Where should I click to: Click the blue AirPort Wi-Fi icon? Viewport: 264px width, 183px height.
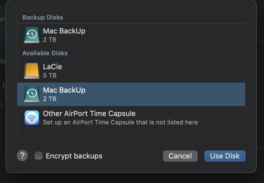32,117
